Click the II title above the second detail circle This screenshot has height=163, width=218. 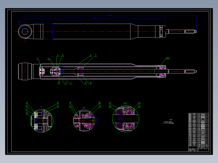click(84, 108)
